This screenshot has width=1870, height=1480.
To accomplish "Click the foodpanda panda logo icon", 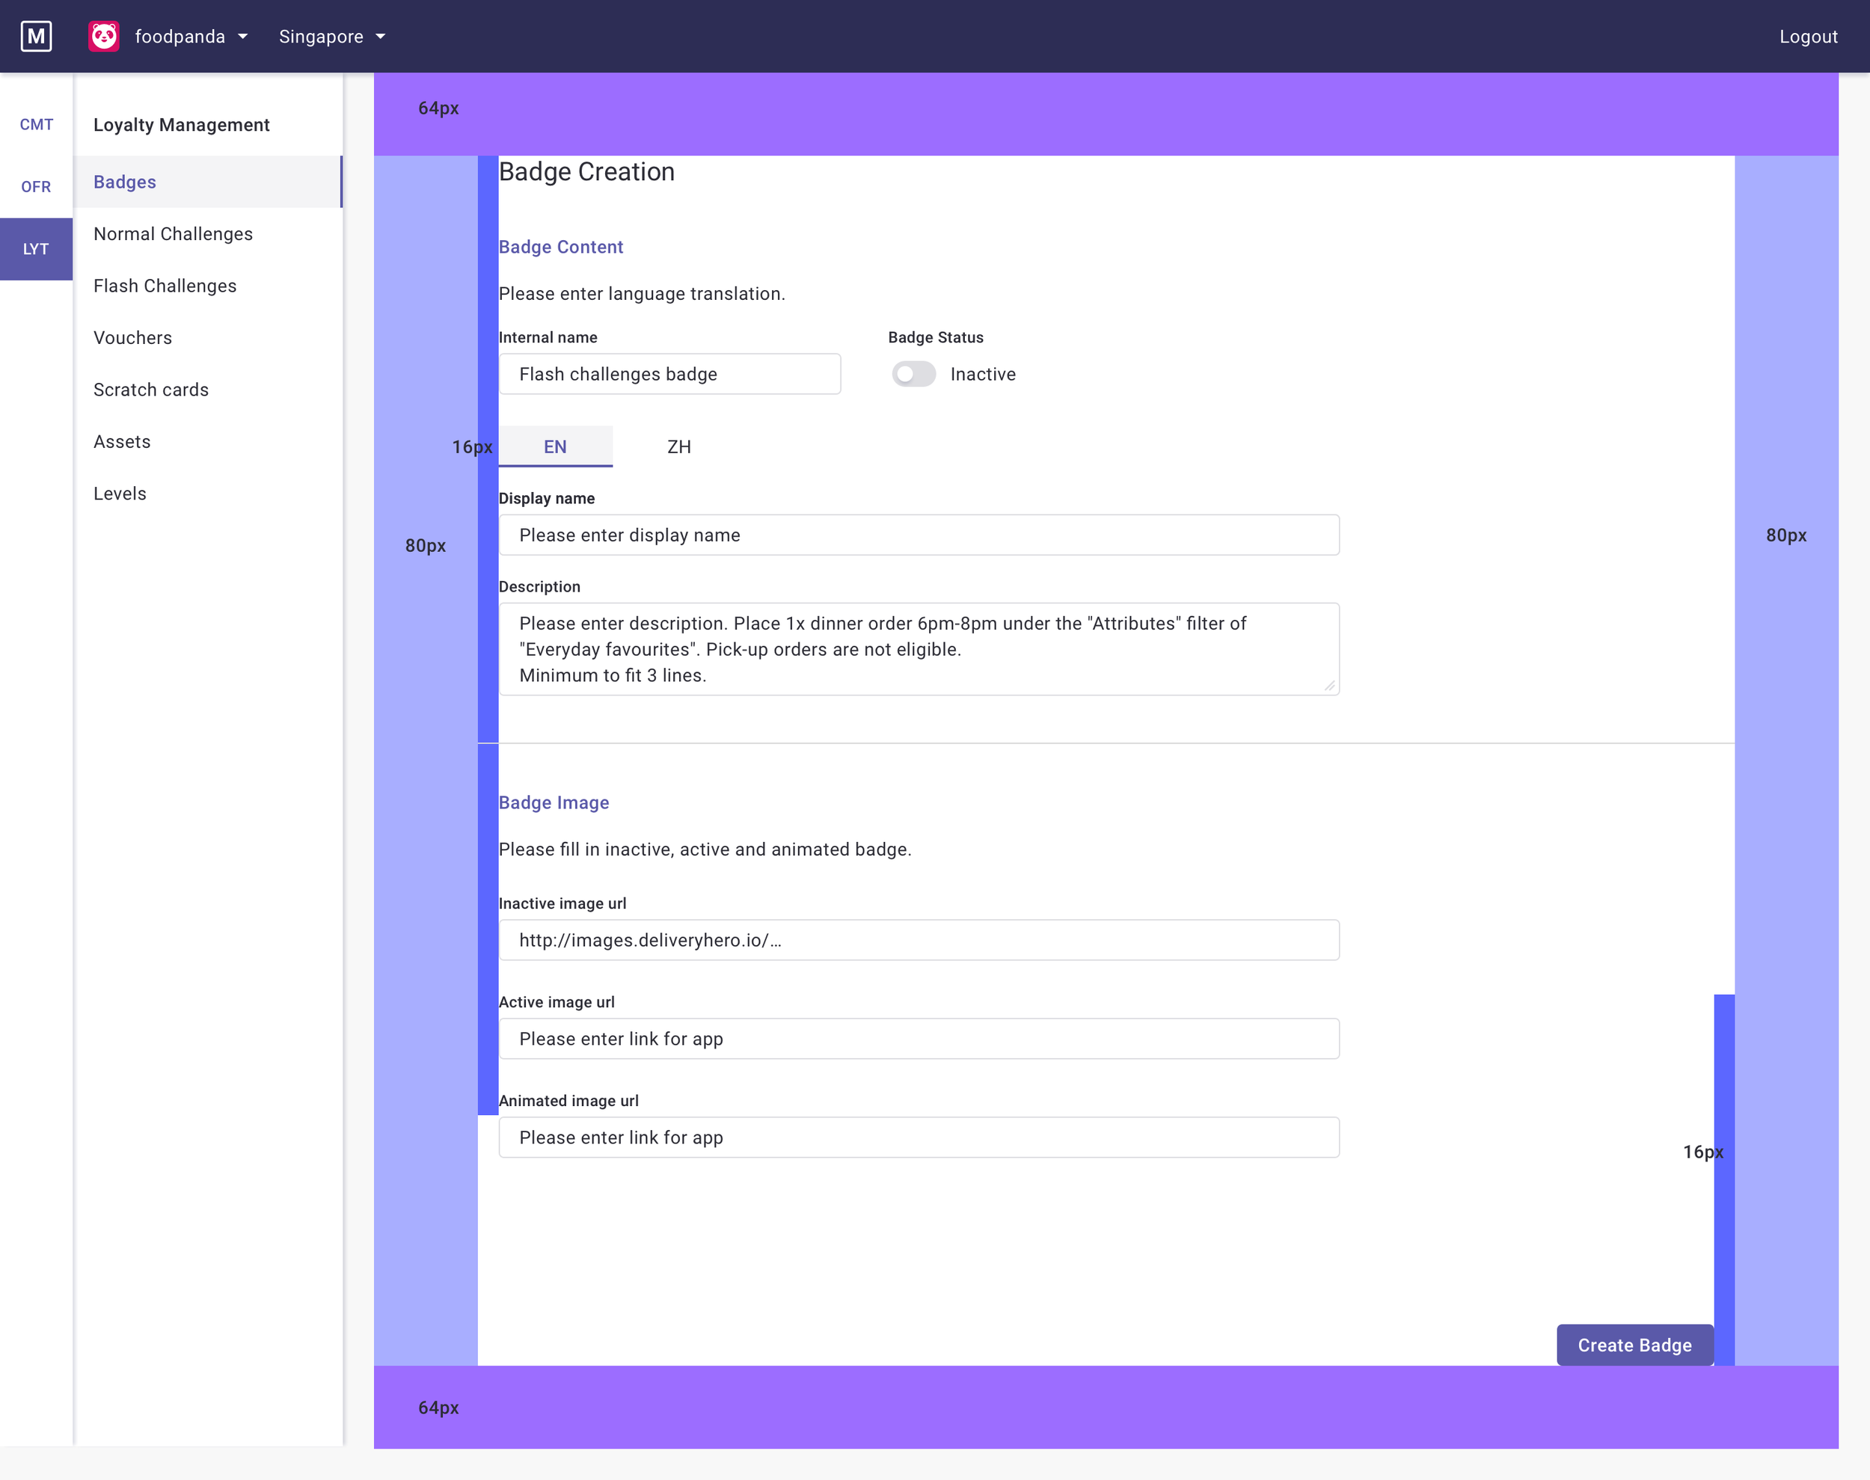I will [104, 37].
